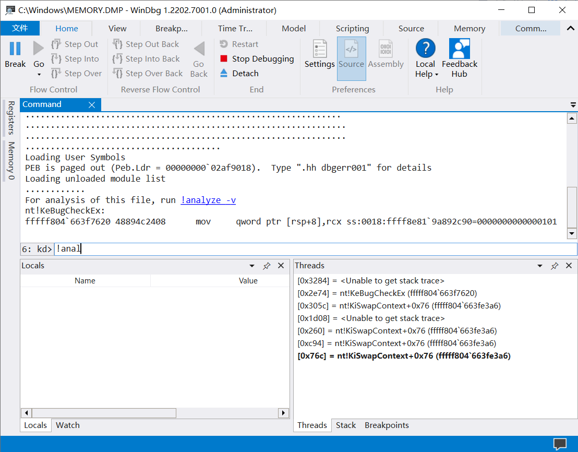Select the Command window tab
Screen dimensions: 578x452
(x=42, y=104)
